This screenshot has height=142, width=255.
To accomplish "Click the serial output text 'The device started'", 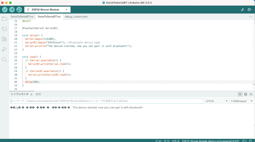I will tap(107, 108).
